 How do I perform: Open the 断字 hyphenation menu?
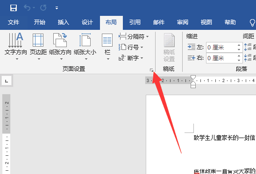[131, 58]
